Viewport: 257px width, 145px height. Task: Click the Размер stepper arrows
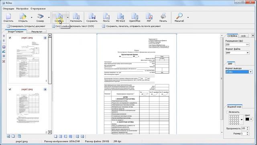(x=247, y=134)
